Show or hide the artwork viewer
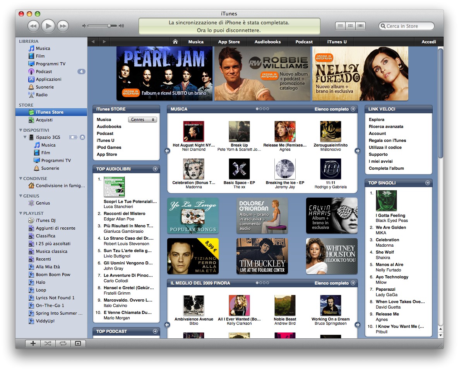Viewport: 459px width, 370px height. (78, 343)
